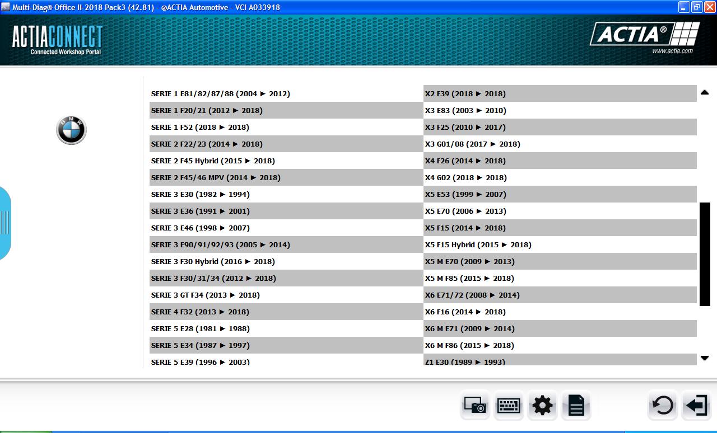Select SERIE 5 E39 (1996-2003)

[x=286, y=360]
